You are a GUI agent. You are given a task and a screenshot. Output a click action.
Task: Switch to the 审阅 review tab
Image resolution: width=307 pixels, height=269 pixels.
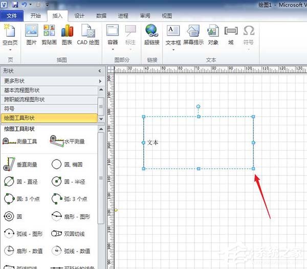tap(145, 16)
